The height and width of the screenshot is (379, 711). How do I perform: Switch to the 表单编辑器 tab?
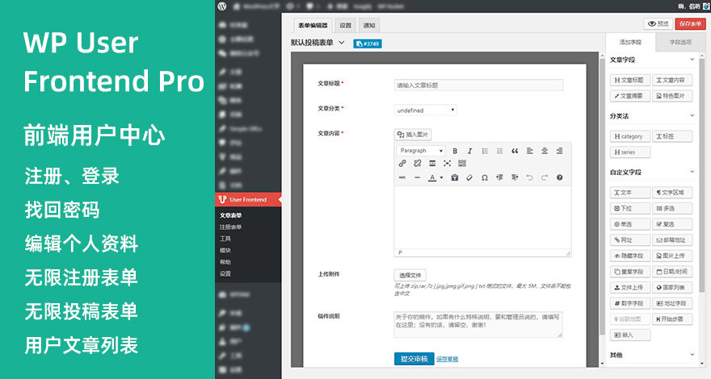[x=313, y=25]
